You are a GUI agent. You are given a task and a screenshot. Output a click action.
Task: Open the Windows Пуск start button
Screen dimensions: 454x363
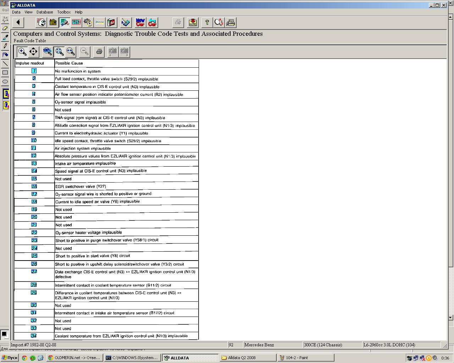coord(10,358)
